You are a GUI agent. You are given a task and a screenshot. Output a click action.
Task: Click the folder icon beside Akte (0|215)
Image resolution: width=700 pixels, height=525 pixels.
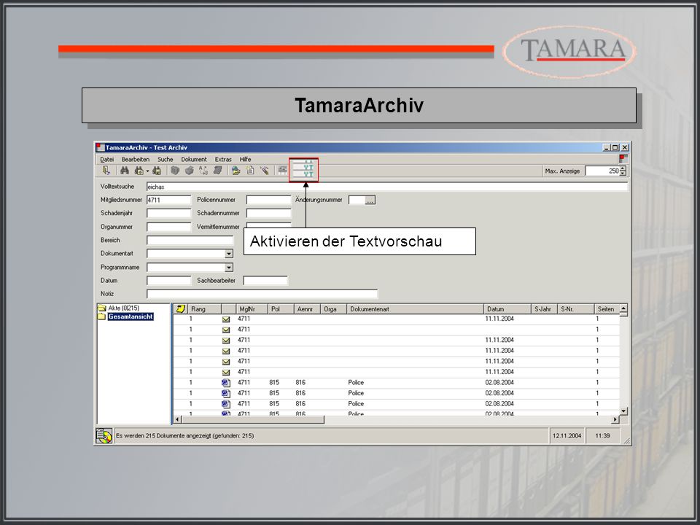[102, 308]
